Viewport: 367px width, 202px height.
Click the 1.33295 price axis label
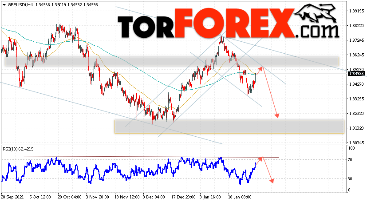pos(356,99)
